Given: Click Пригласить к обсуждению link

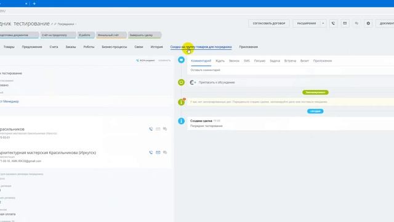Looking at the screenshot, I should click(217, 82).
